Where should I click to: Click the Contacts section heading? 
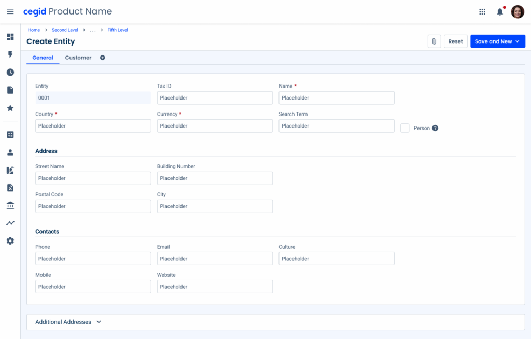click(47, 232)
